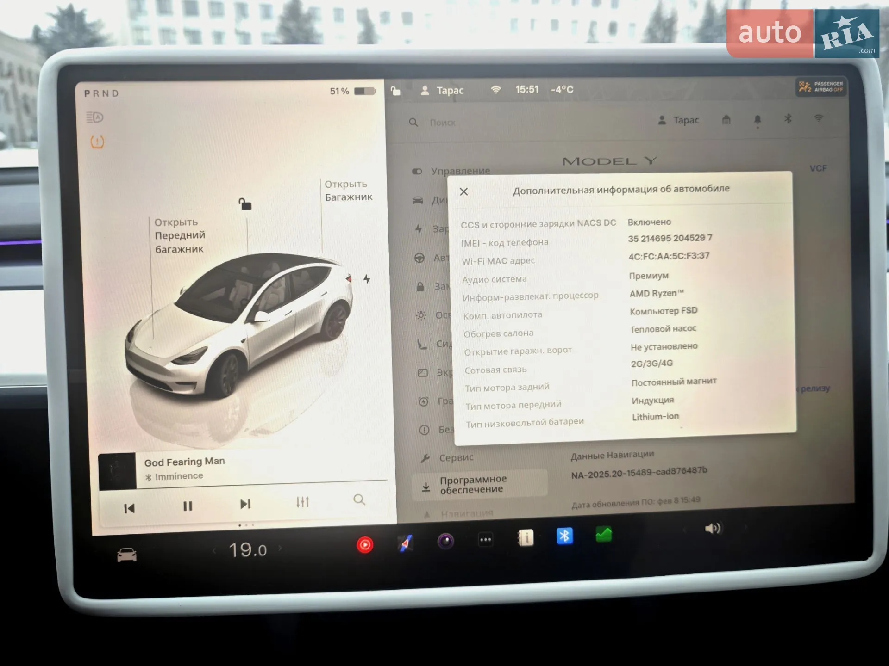Open the Тарас driver profile in the status bar
The width and height of the screenshot is (889, 666).
click(442, 91)
